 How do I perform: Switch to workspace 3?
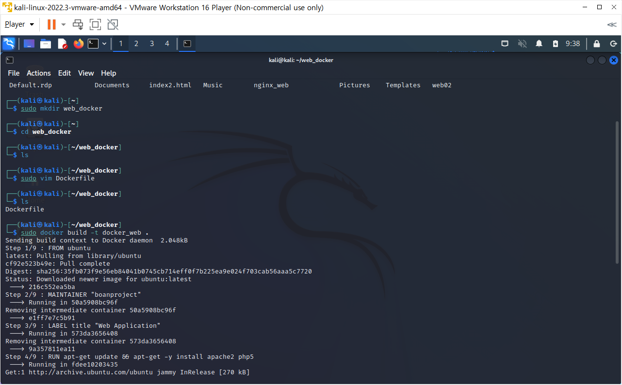tap(152, 44)
